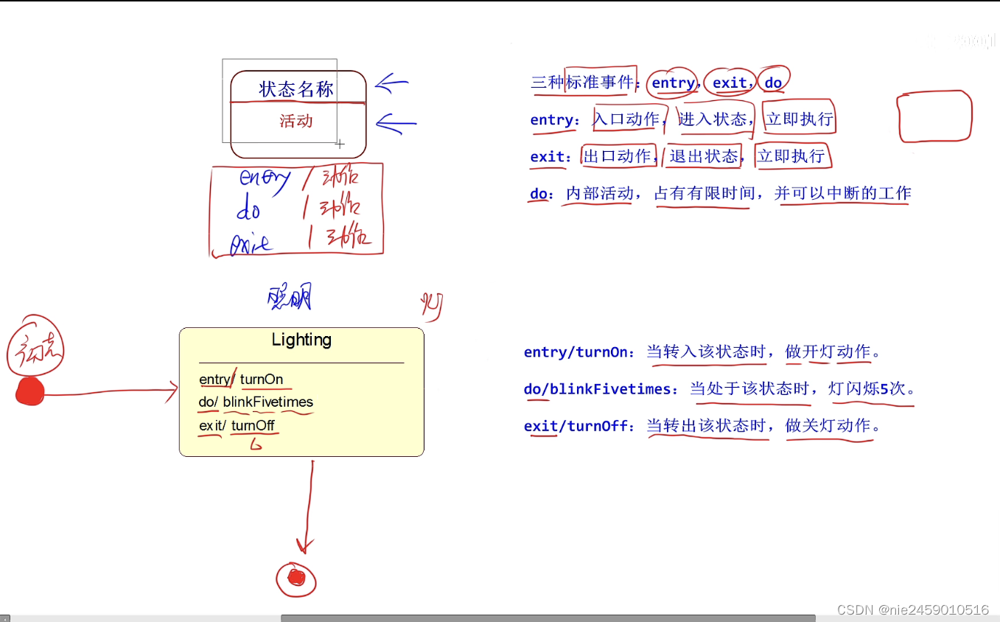The height and width of the screenshot is (622, 1000).
Task: Click the 三种标准事件 heading text
Action: 582,83
